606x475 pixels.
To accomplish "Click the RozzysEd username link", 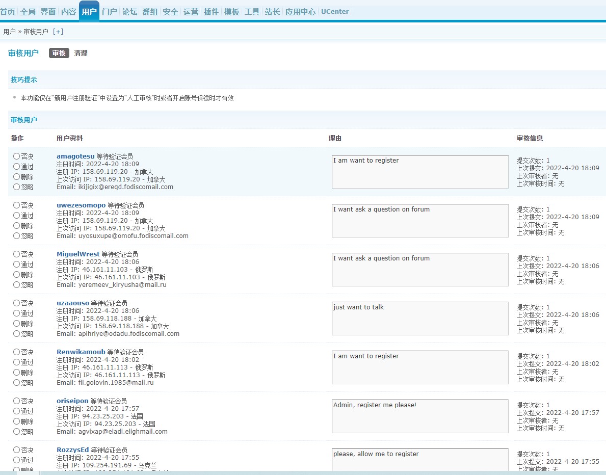I will (72, 450).
